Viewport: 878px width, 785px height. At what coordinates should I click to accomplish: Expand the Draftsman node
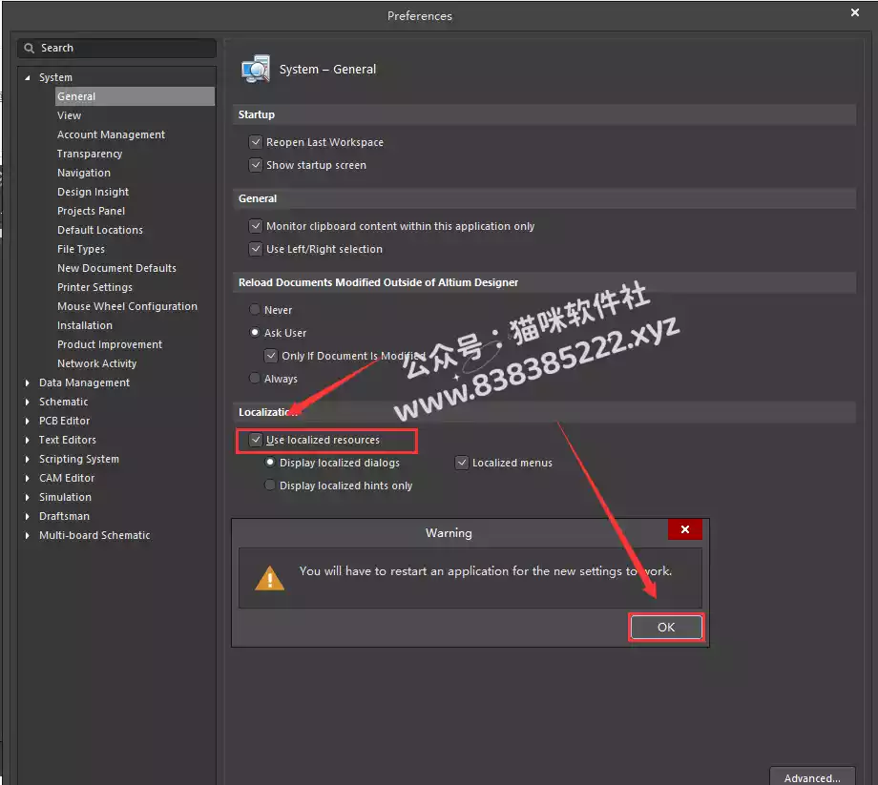(28, 516)
